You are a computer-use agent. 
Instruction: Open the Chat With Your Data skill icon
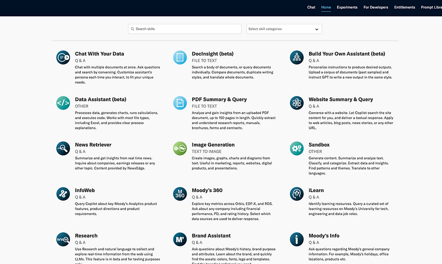tap(63, 57)
